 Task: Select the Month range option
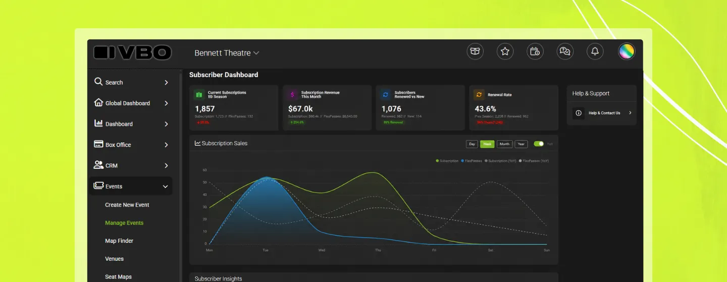(504, 144)
